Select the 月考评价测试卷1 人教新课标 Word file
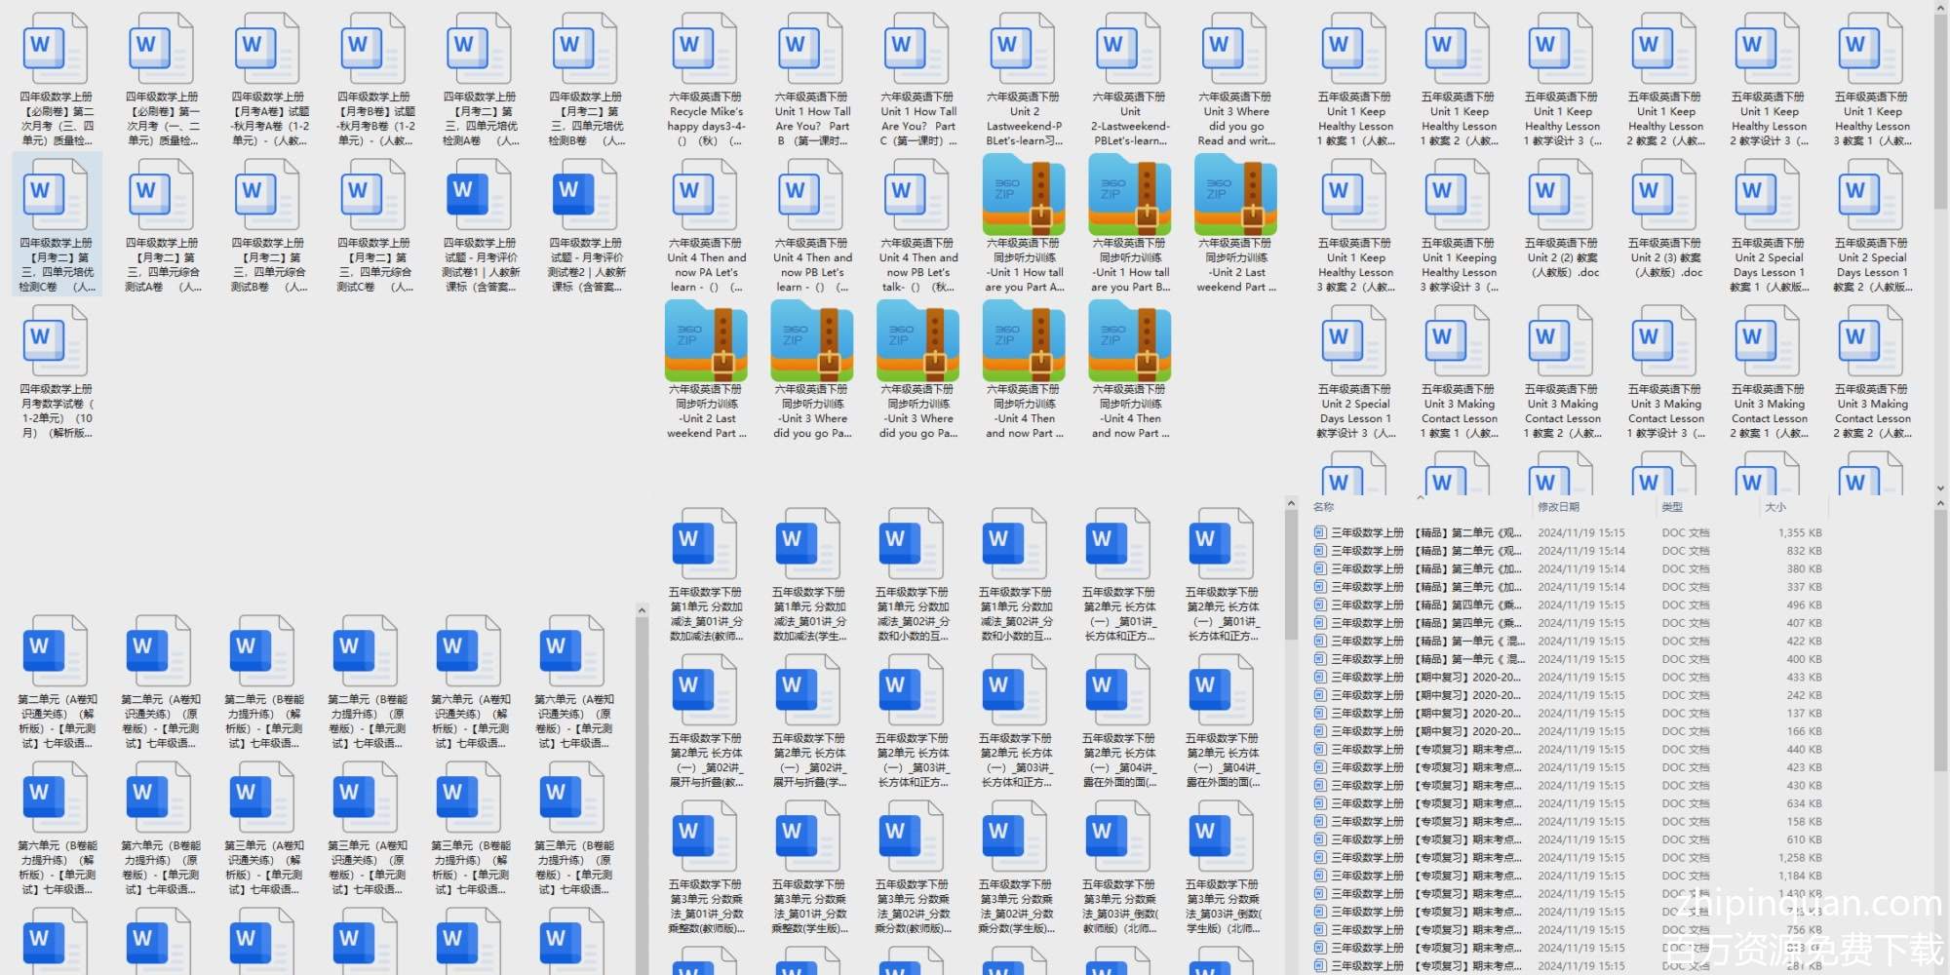This screenshot has height=975, width=1950. tap(480, 197)
